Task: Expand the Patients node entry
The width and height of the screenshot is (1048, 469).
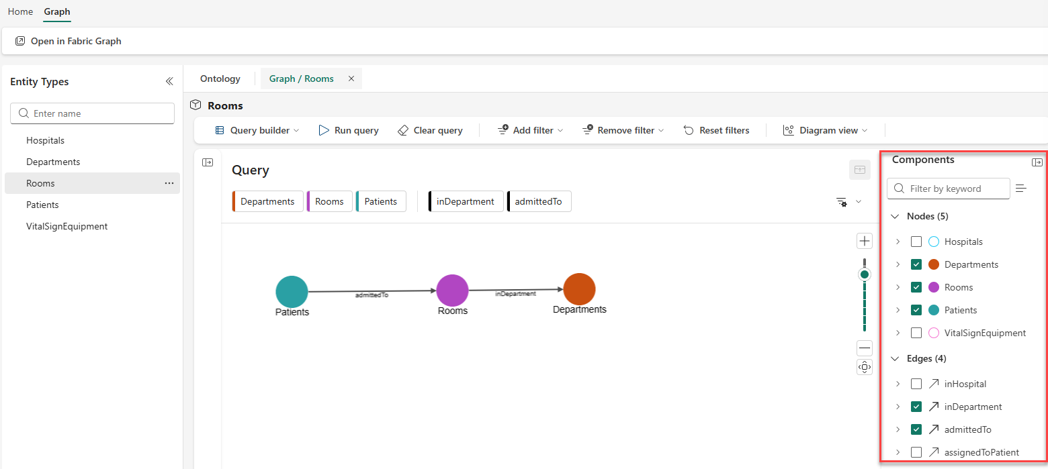Action: pos(898,310)
